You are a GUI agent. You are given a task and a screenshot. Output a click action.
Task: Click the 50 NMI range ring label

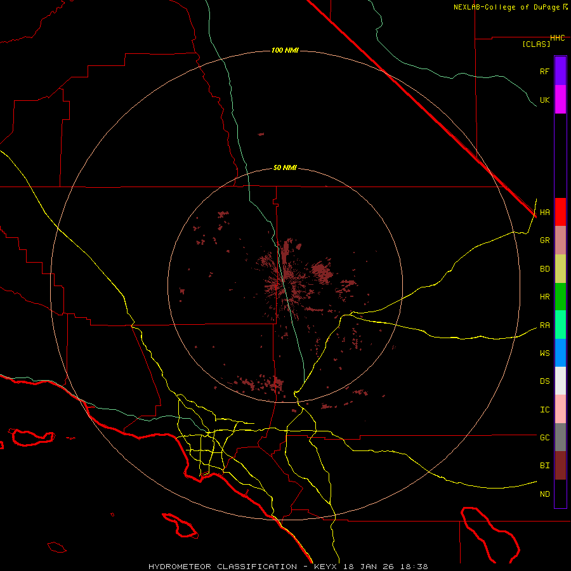285,168
